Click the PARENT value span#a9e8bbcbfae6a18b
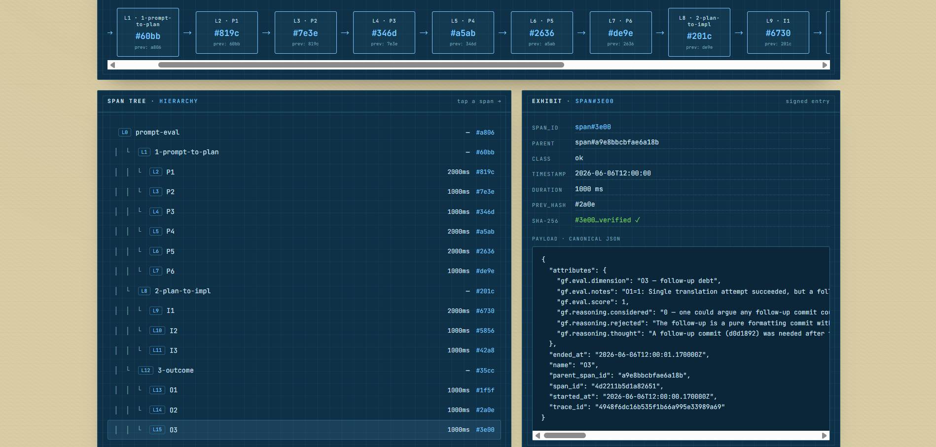 tap(617, 142)
